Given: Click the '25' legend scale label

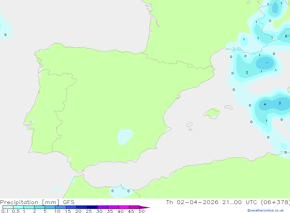Looking at the screenshot, I should (x=89, y=211).
